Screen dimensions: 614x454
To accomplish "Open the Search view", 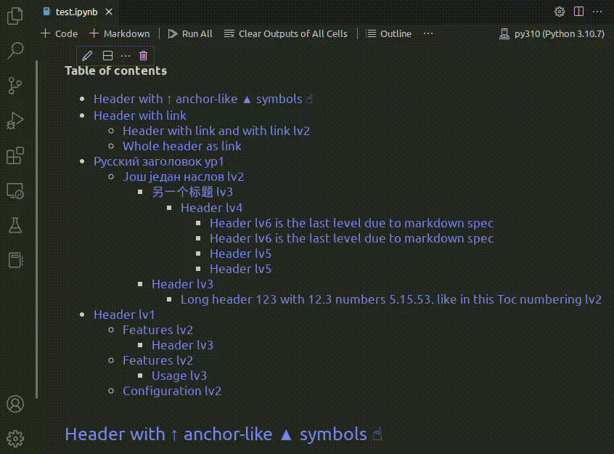I will [x=15, y=50].
